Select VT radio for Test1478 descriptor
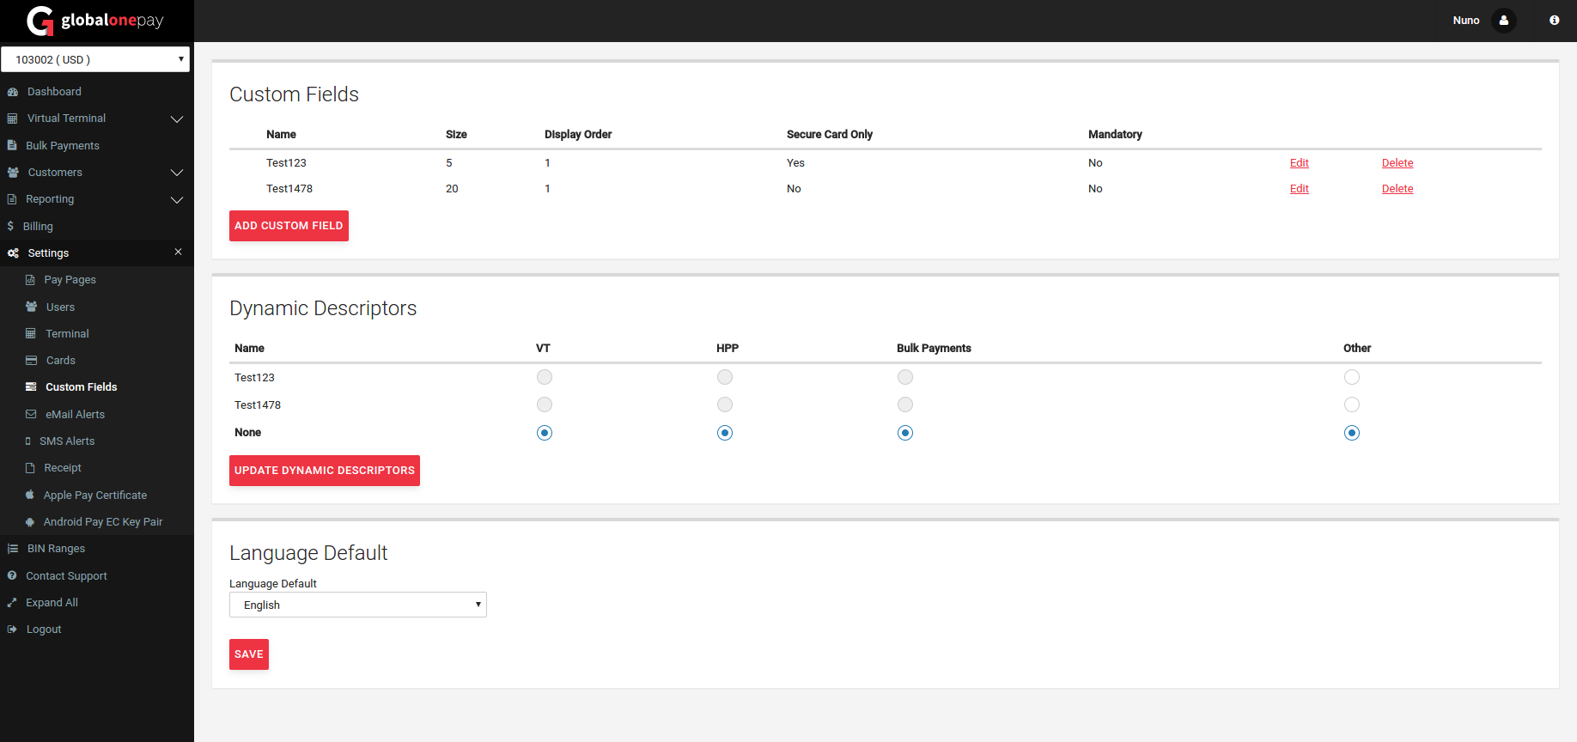 pyautogui.click(x=545, y=404)
